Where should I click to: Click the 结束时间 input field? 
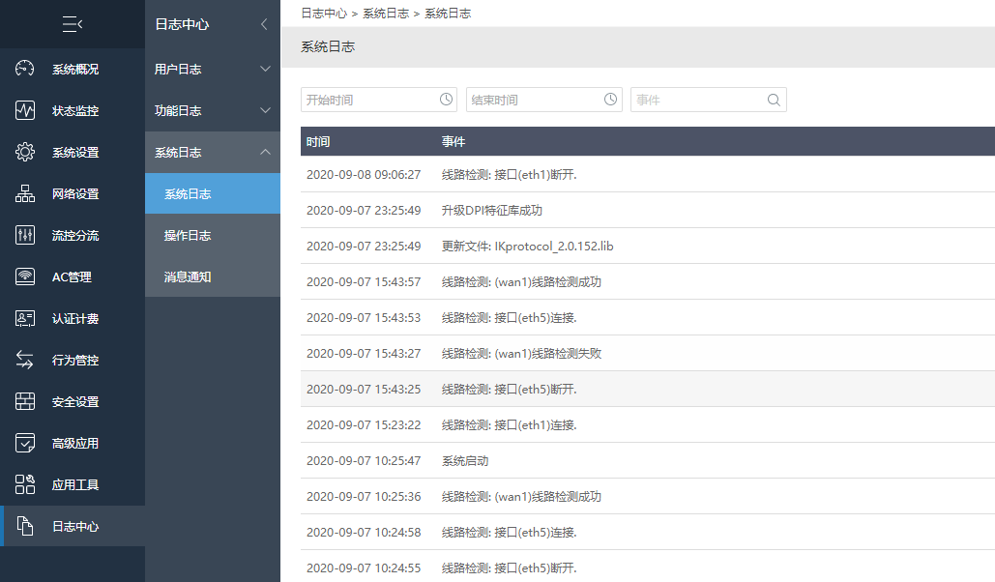[x=543, y=100]
